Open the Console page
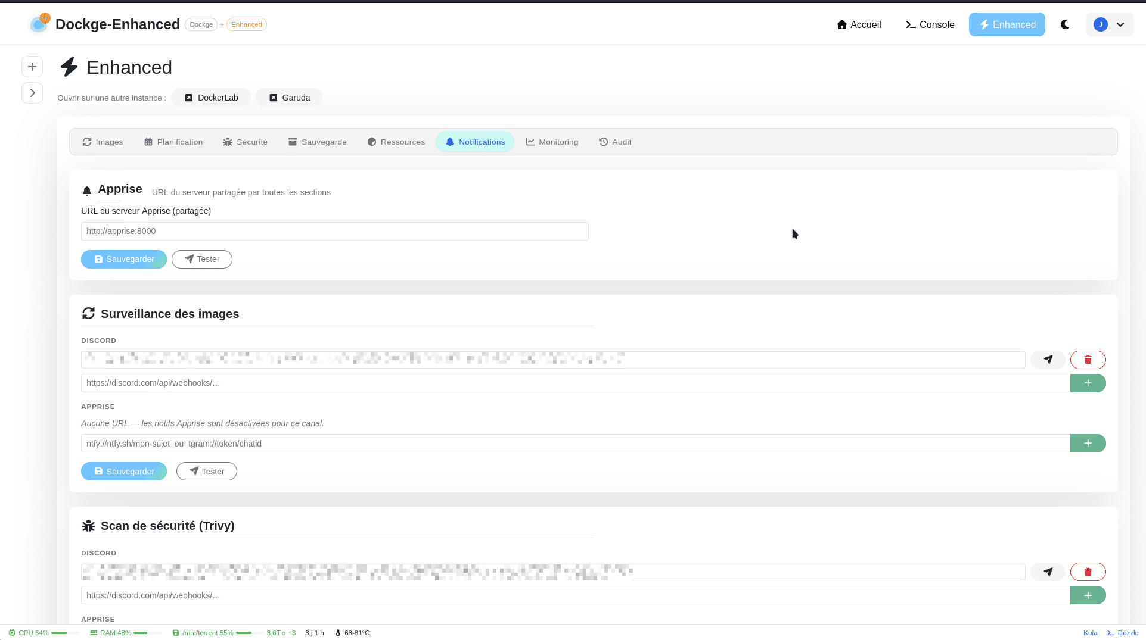 (x=930, y=24)
